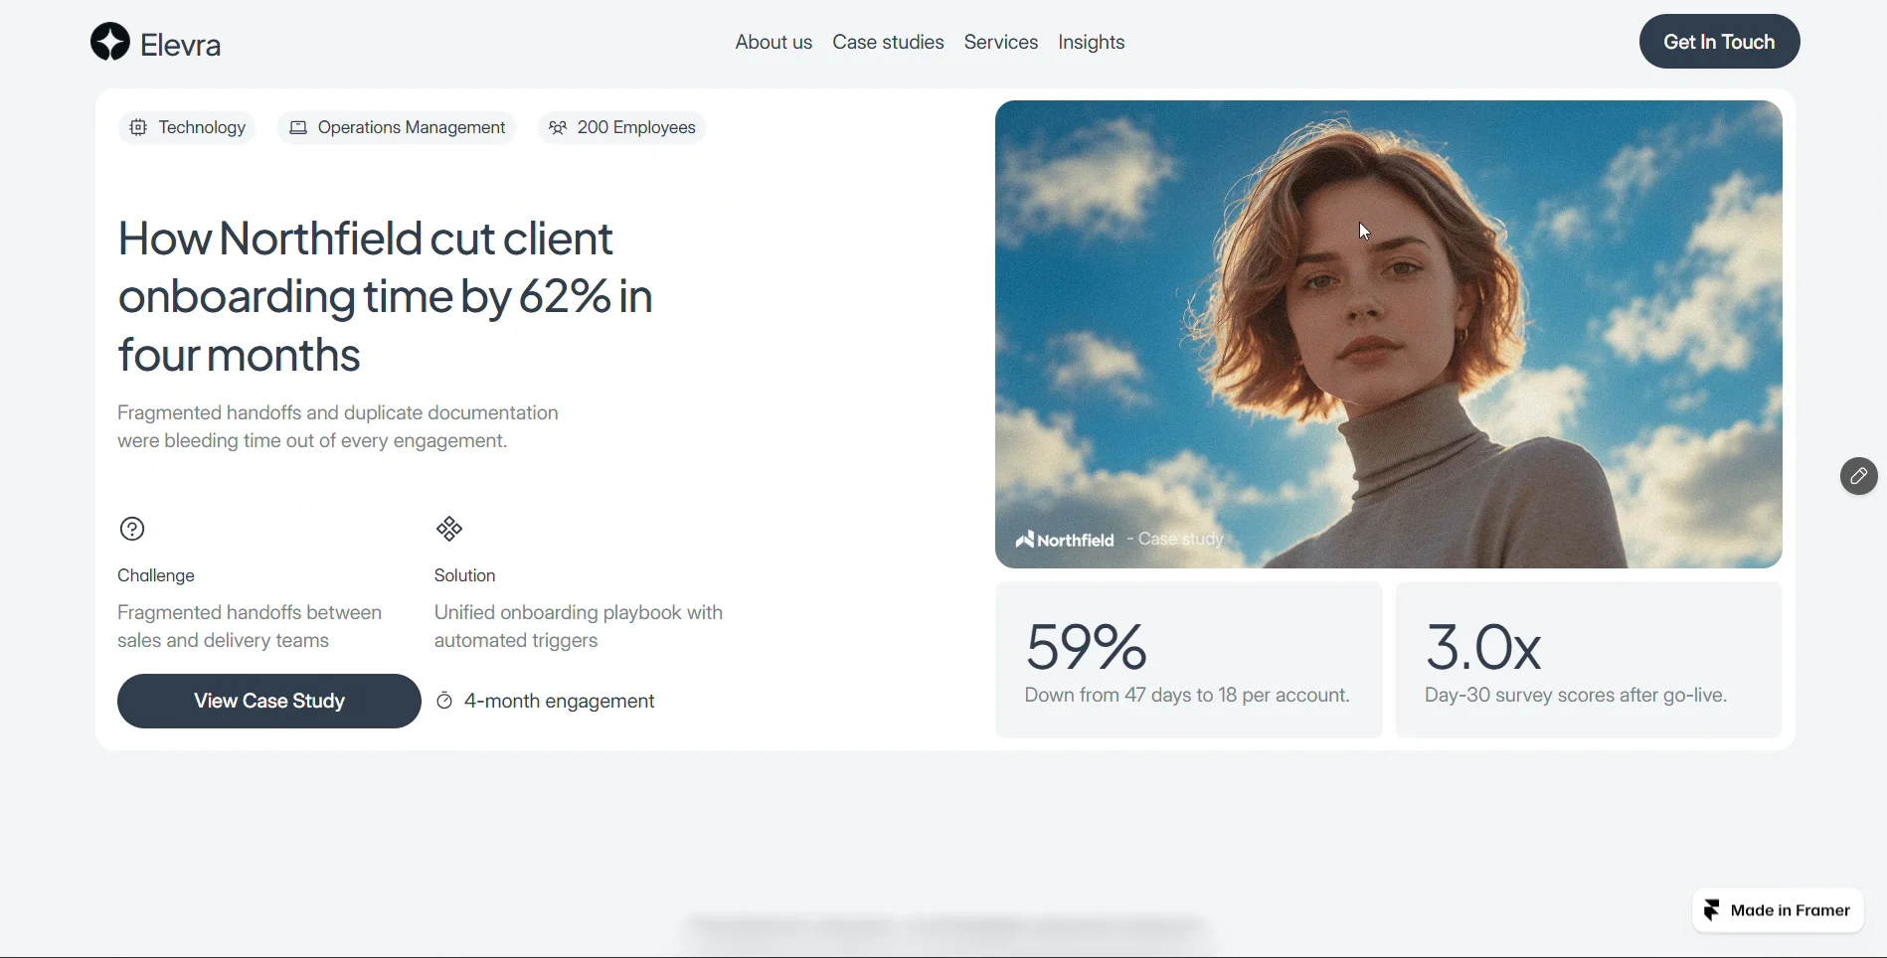Image resolution: width=1887 pixels, height=958 pixels.
Task: Click the Elevra brand name
Action: (181, 45)
